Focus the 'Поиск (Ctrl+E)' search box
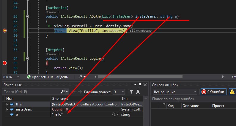This screenshot has height=126, width=236. (x=32, y=91)
